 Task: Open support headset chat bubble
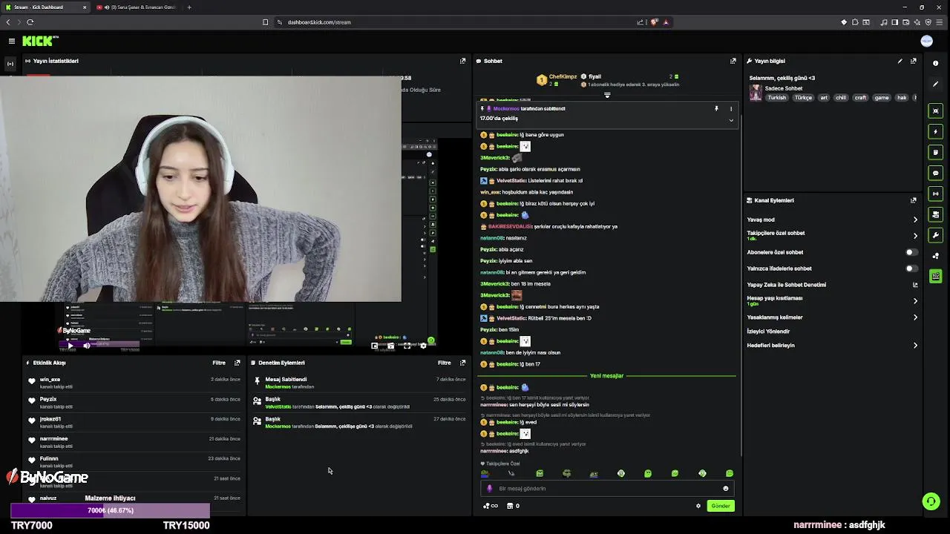(x=931, y=501)
